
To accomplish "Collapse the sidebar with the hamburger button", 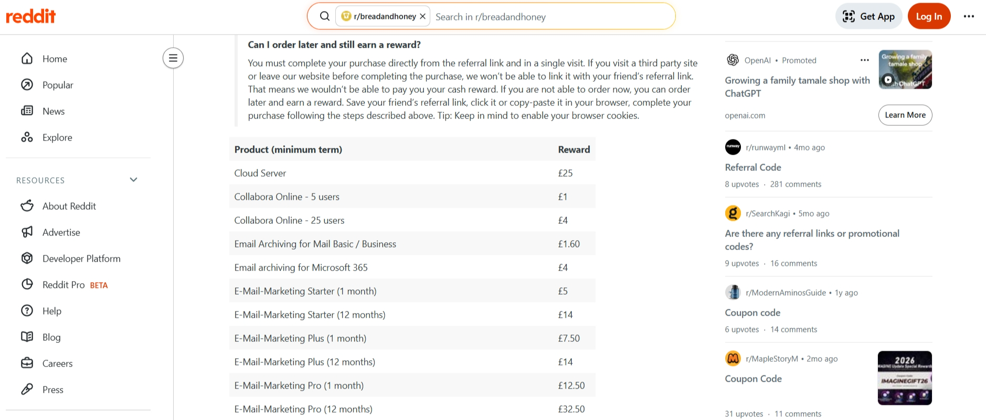I will coord(173,58).
